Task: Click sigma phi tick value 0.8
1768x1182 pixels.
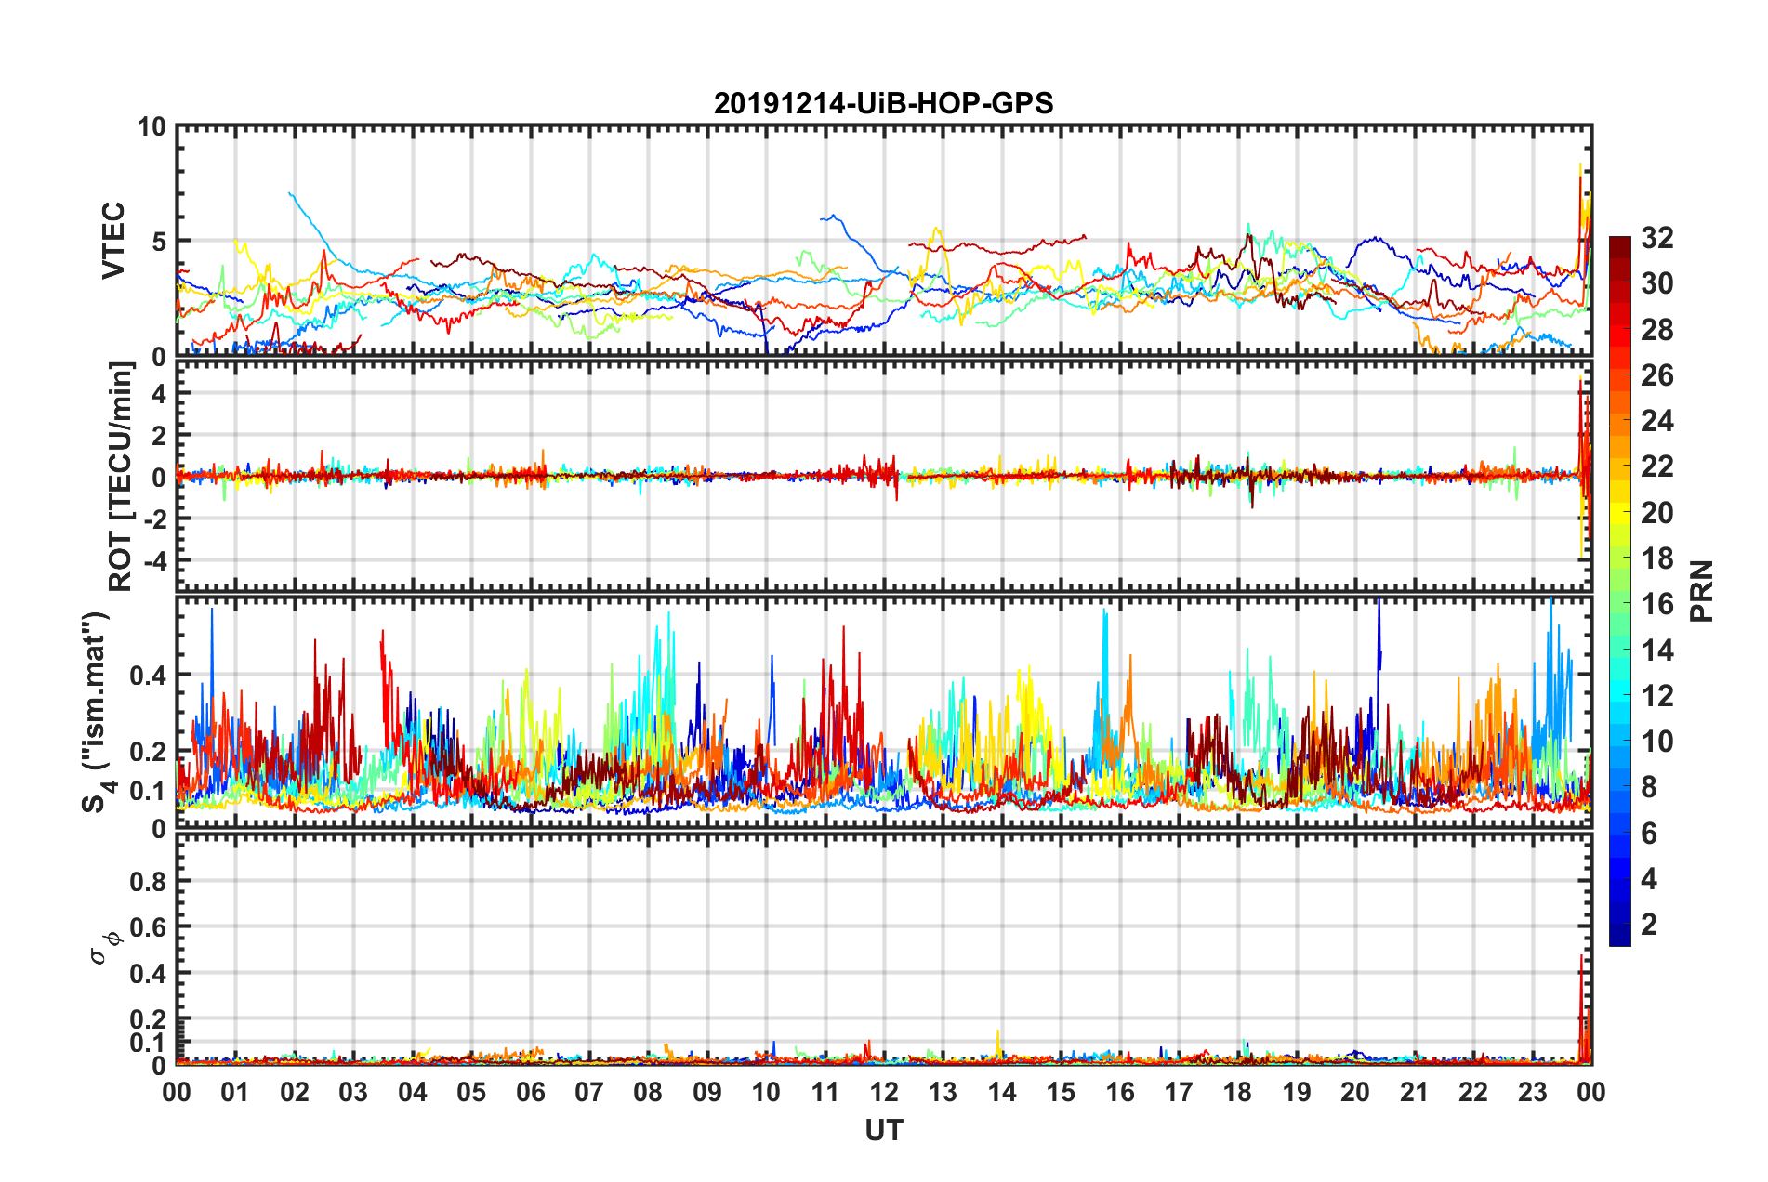Action: tap(149, 881)
